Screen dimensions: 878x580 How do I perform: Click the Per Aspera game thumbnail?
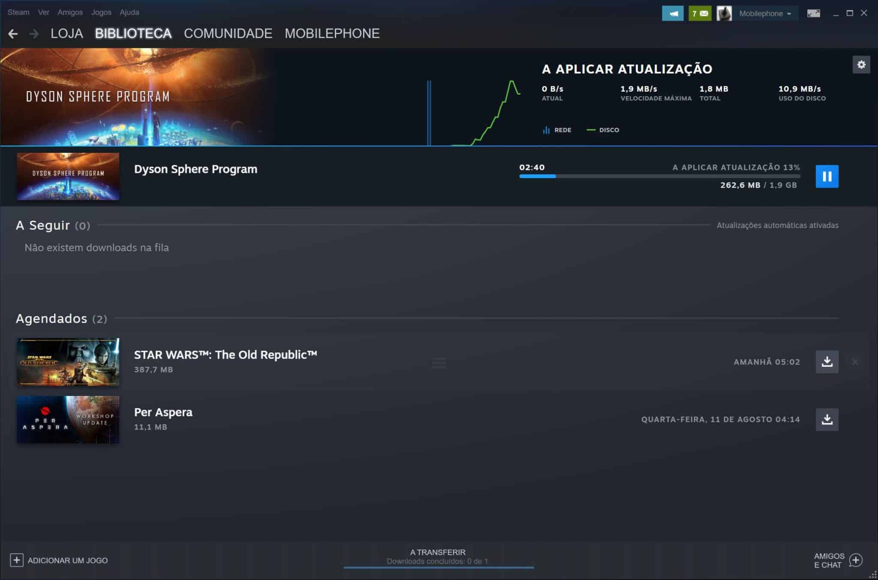point(68,419)
